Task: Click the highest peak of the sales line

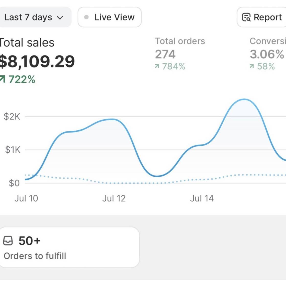Action: tap(244, 99)
